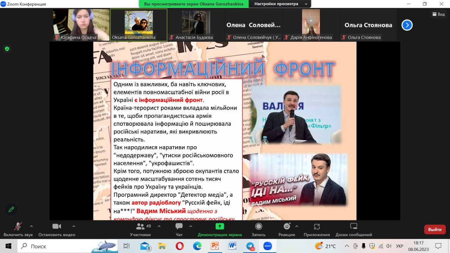
Task: Open Windows notification center
Action: (x=438, y=246)
